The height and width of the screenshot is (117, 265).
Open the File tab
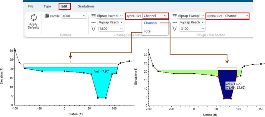tap(31, 6)
